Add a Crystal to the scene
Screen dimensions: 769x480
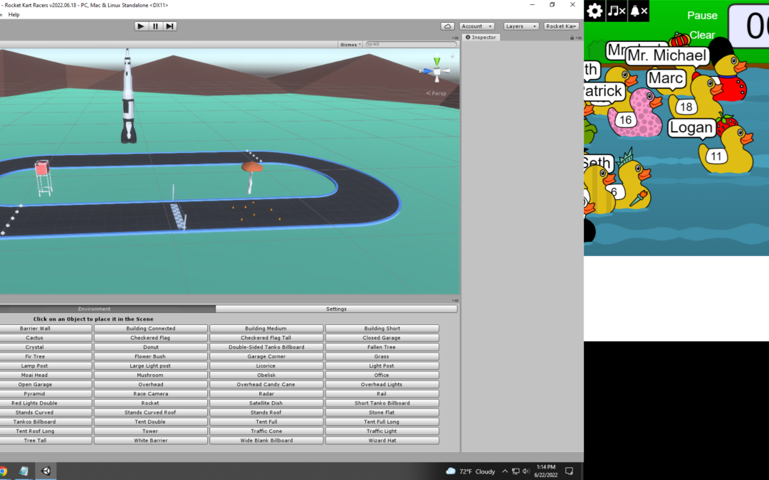[46, 347]
